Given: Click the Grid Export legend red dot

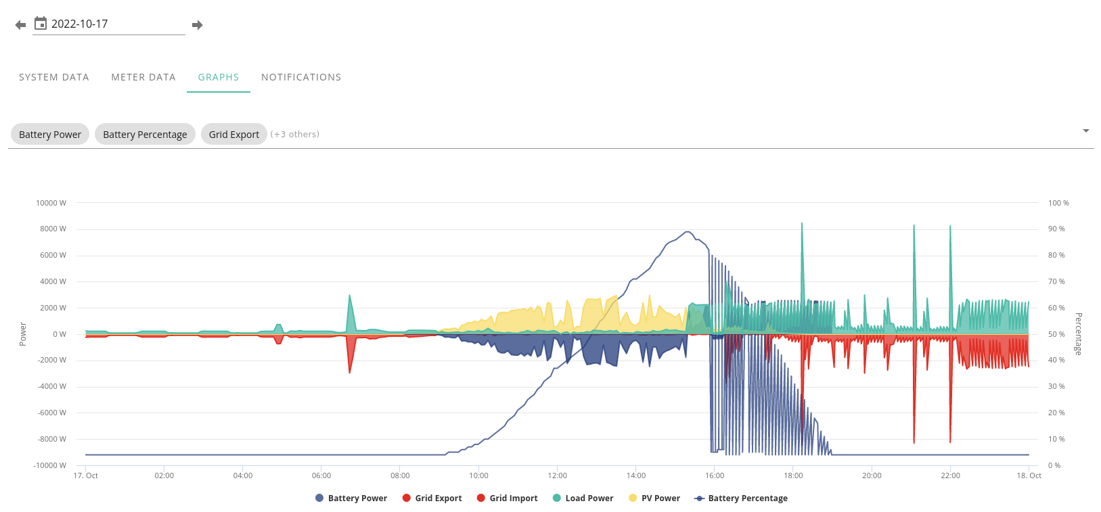Looking at the screenshot, I should coord(407,498).
